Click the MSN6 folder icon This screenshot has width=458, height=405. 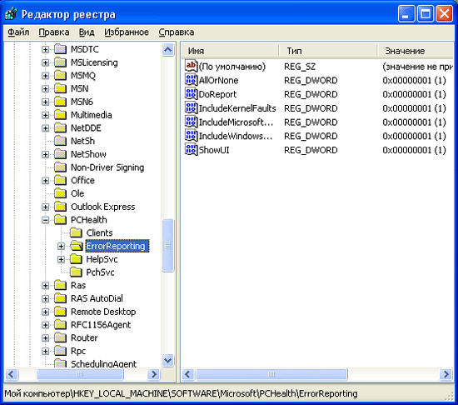[x=61, y=102]
